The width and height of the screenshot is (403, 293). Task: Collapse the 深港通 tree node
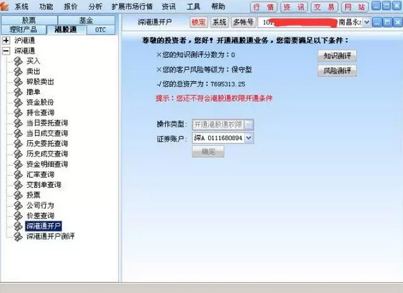[x=6, y=51]
